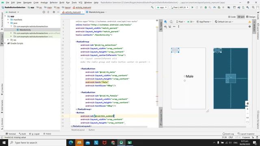
Task: Click the zoom to fit 1:1 icon in preview
Action: 247,118
